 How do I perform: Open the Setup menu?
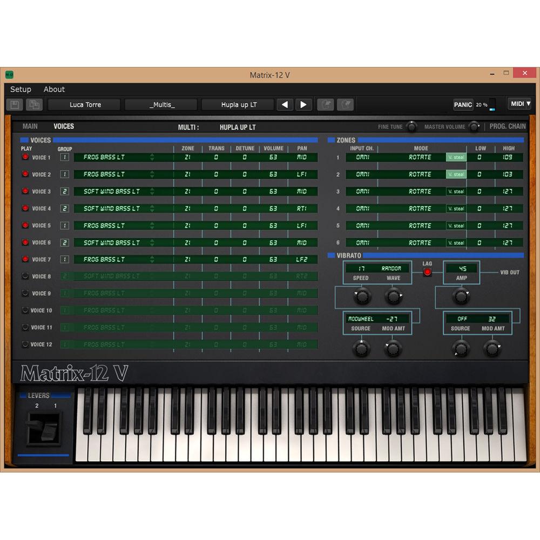21,89
